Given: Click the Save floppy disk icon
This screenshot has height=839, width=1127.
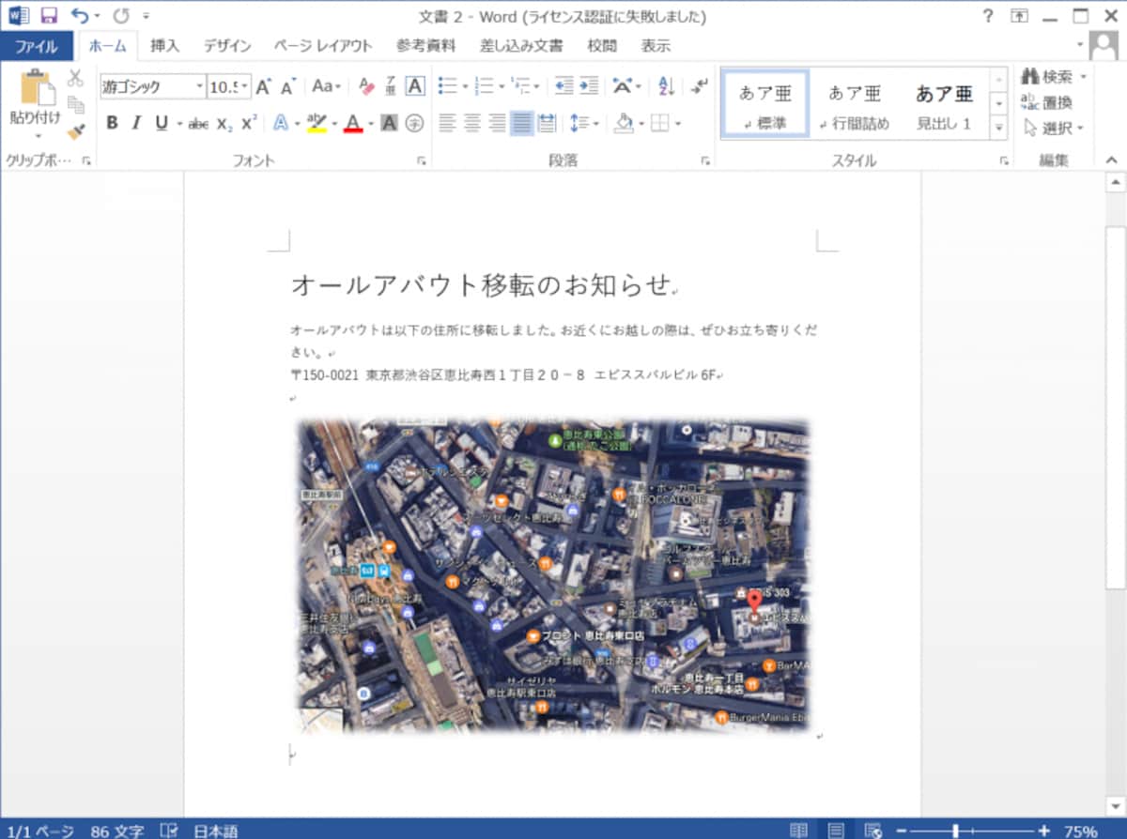Looking at the screenshot, I should (49, 16).
